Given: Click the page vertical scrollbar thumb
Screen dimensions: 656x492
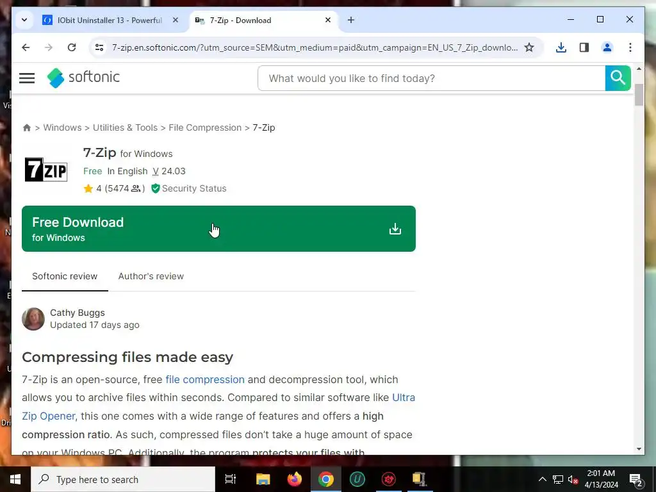Looking at the screenshot, I should point(639,95).
